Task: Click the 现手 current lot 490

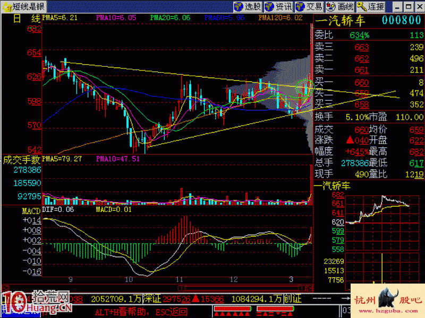Action: (x=362, y=174)
